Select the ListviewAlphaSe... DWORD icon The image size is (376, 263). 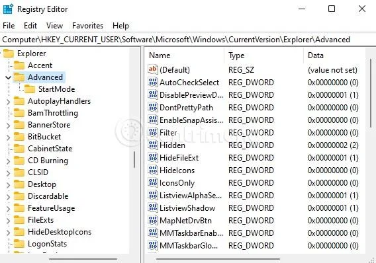tap(153, 196)
